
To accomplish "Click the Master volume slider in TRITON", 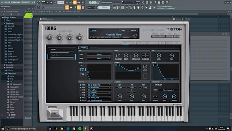I will click(62, 52).
